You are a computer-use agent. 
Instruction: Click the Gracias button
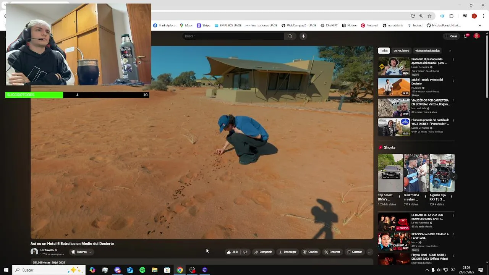click(310, 252)
